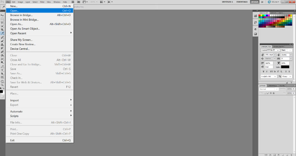Toggle Faux Italic in Character panel
Viewport: 296px width, 156px height.
pyautogui.click(x=267, y=72)
